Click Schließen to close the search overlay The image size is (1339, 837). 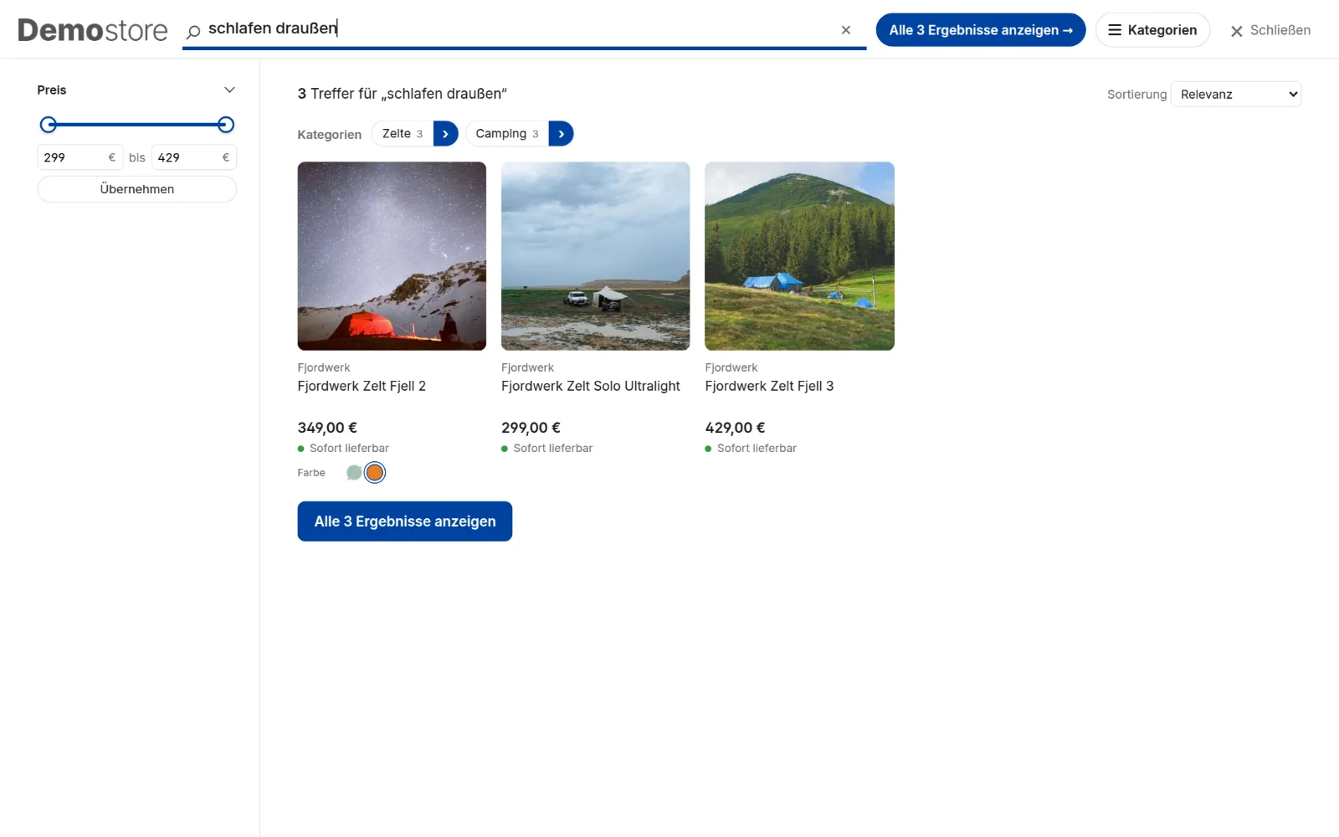coord(1270,30)
